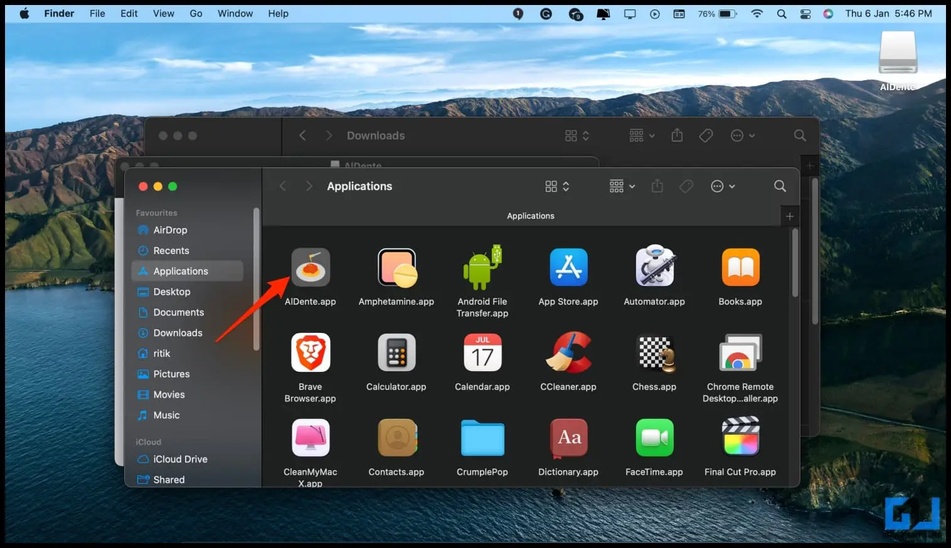Open Downloads in the sidebar

point(187,333)
